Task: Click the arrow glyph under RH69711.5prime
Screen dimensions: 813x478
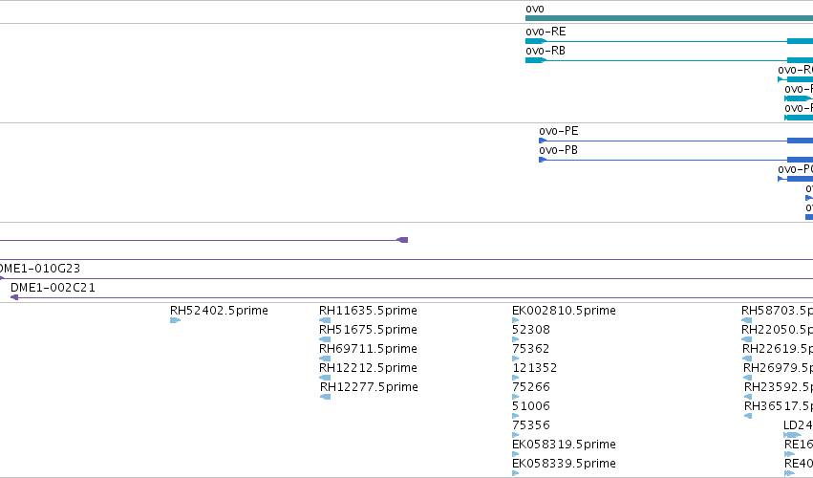Action: pyautogui.click(x=325, y=358)
